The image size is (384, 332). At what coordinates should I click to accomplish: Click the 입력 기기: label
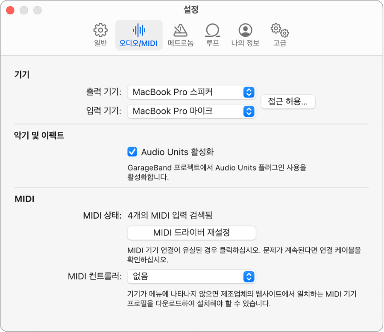pyautogui.click(x=104, y=111)
